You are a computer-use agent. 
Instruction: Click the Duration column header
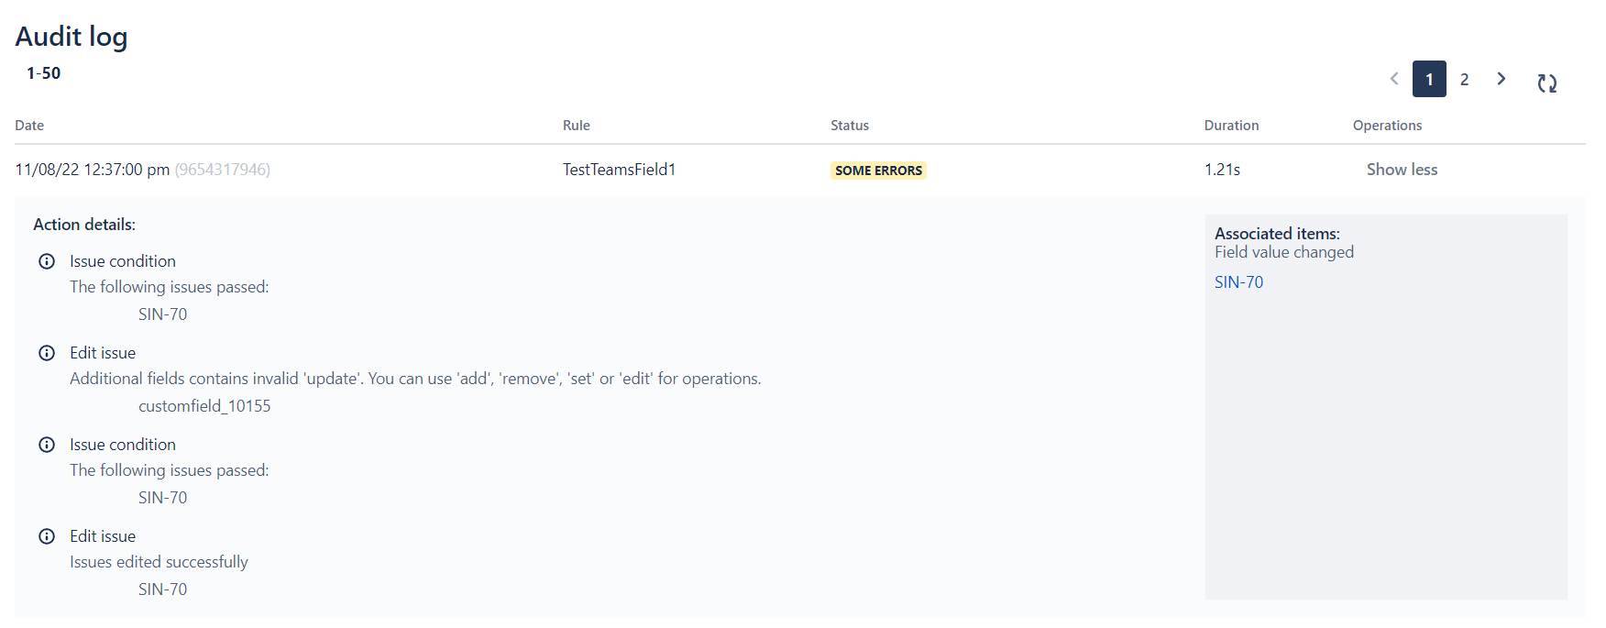pyautogui.click(x=1231, y=126)
